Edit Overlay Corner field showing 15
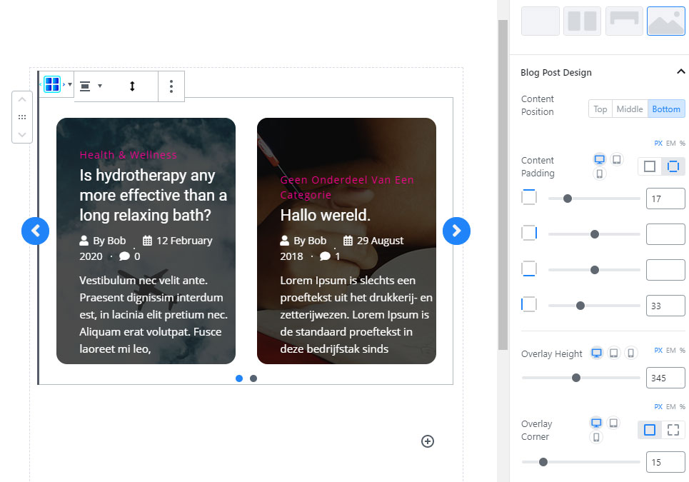 [x=665, y=462]
